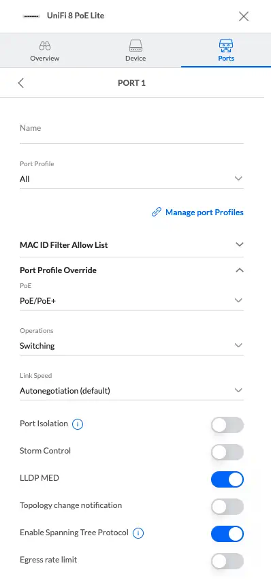Click the Device switch icon
This screenshot has width=271, height=587.
tap(135, 46)
